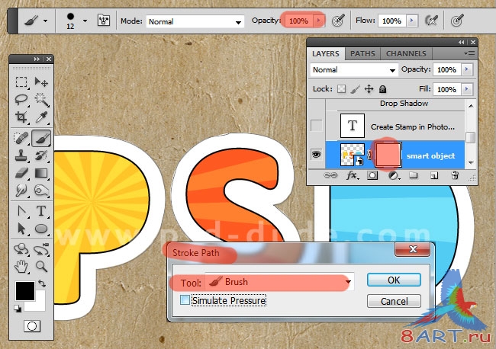Open the Brush panel toggle icon

pyautogui.click(x=104, y=21)
